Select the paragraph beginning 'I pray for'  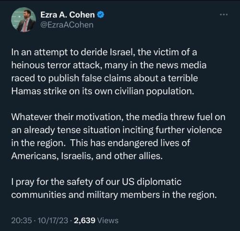click(x=114, y=188)
